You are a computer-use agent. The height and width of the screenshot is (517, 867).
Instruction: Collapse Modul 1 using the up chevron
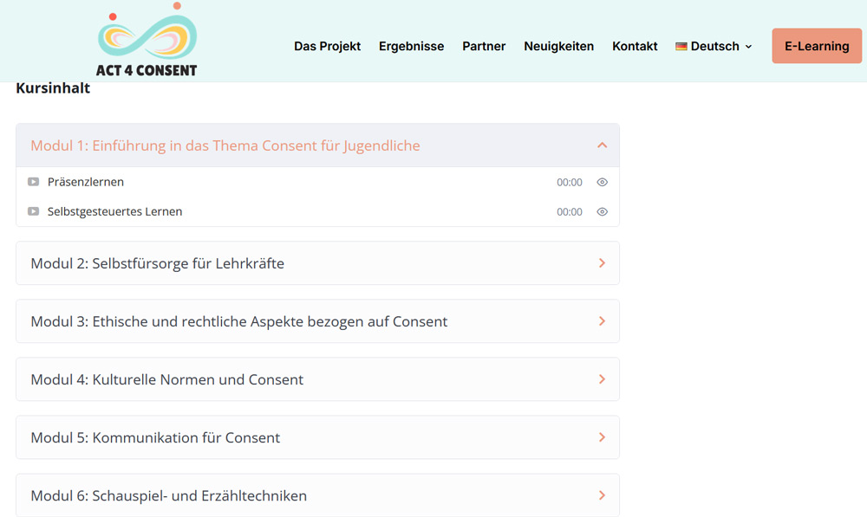coord(603,145)
